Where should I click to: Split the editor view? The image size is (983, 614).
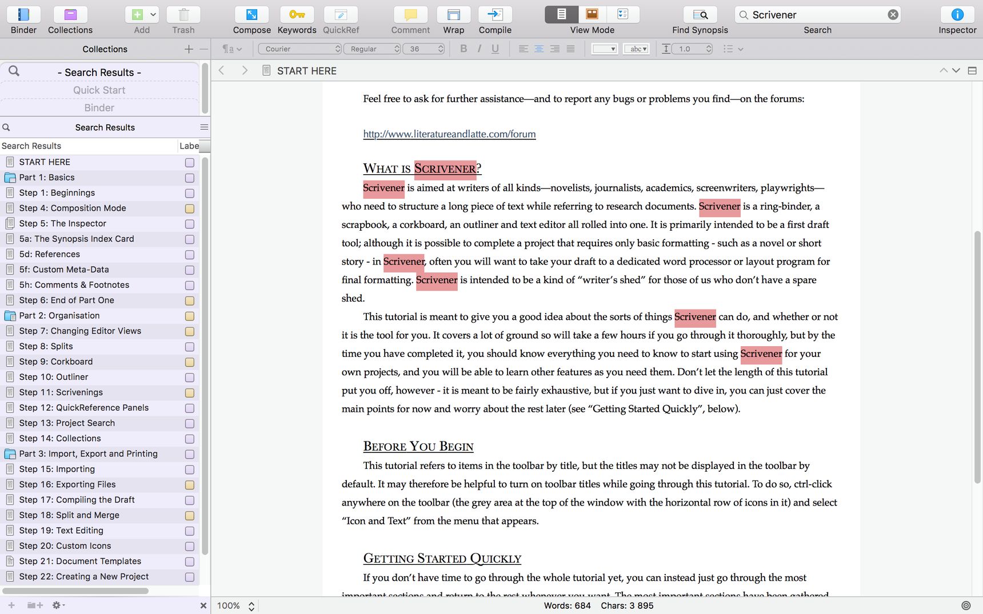pyautogui.click(x=972, y=71)
